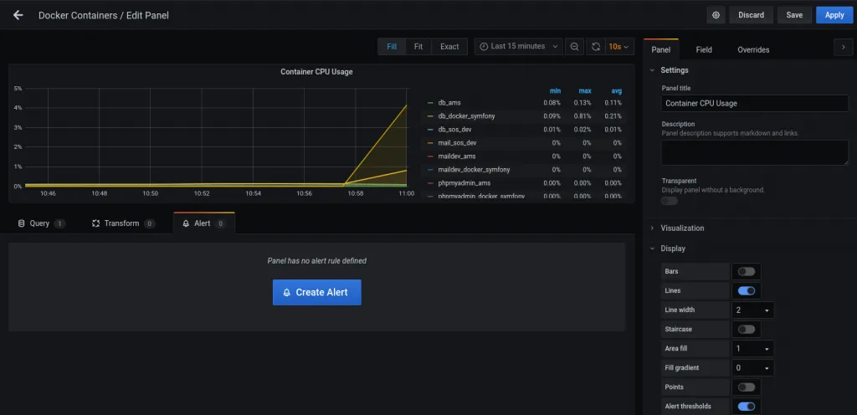Click the Panel title input field
The width and height of the screenshot is (857, 415).
coord(754,104)
